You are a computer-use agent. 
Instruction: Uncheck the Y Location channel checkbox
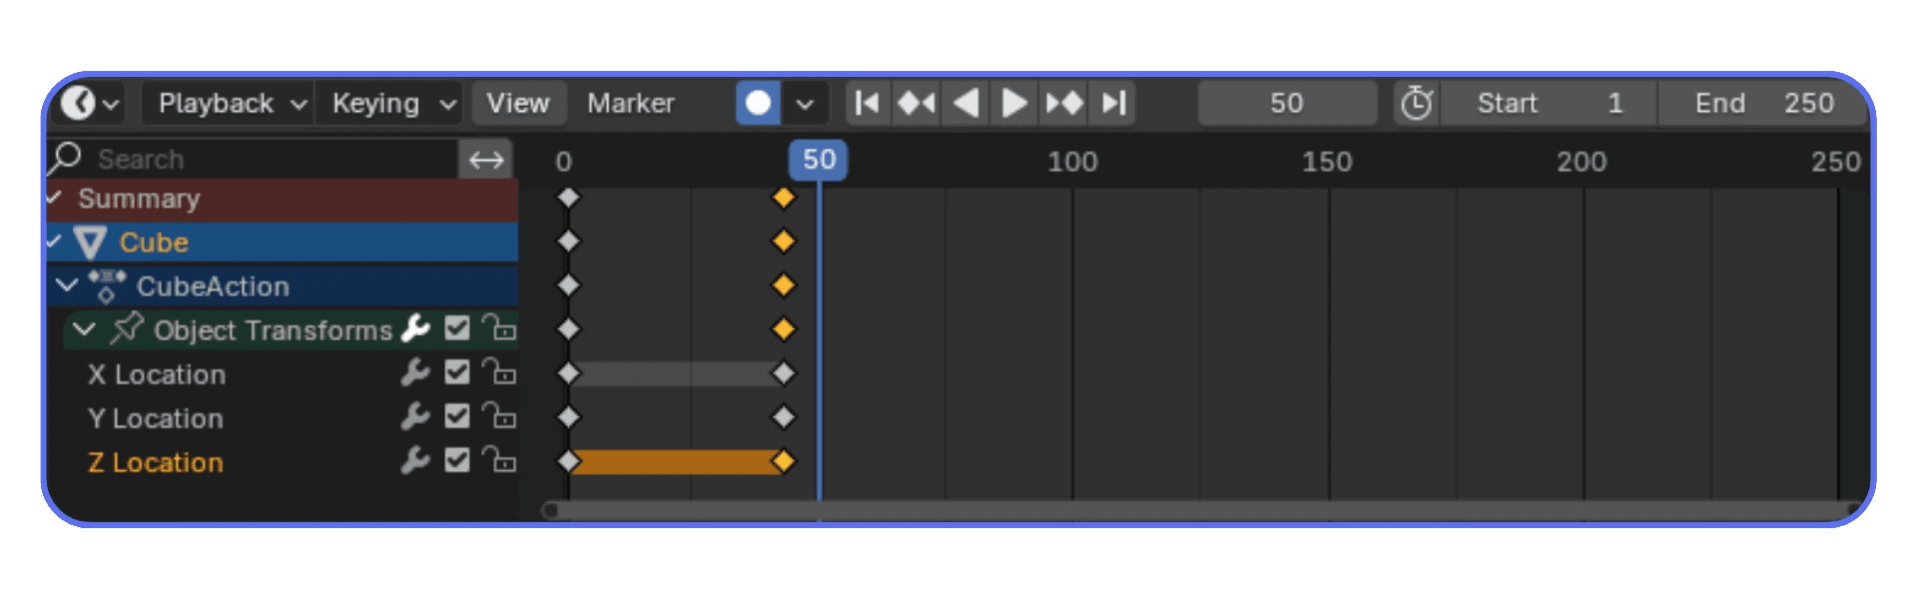pyautogui.click(x=457, y=416)
